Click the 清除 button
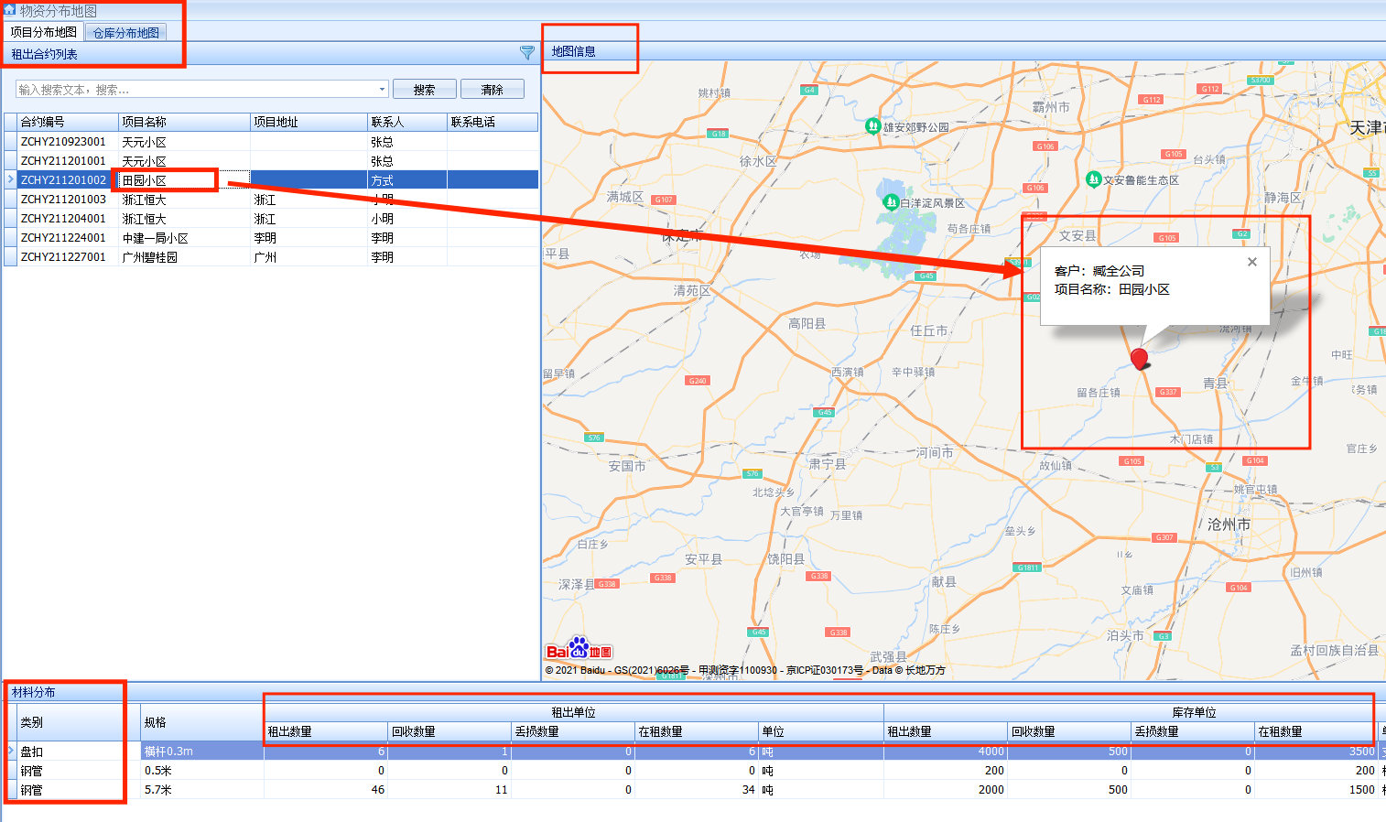The image size is (1386, 822). click(x=493, y=90)
